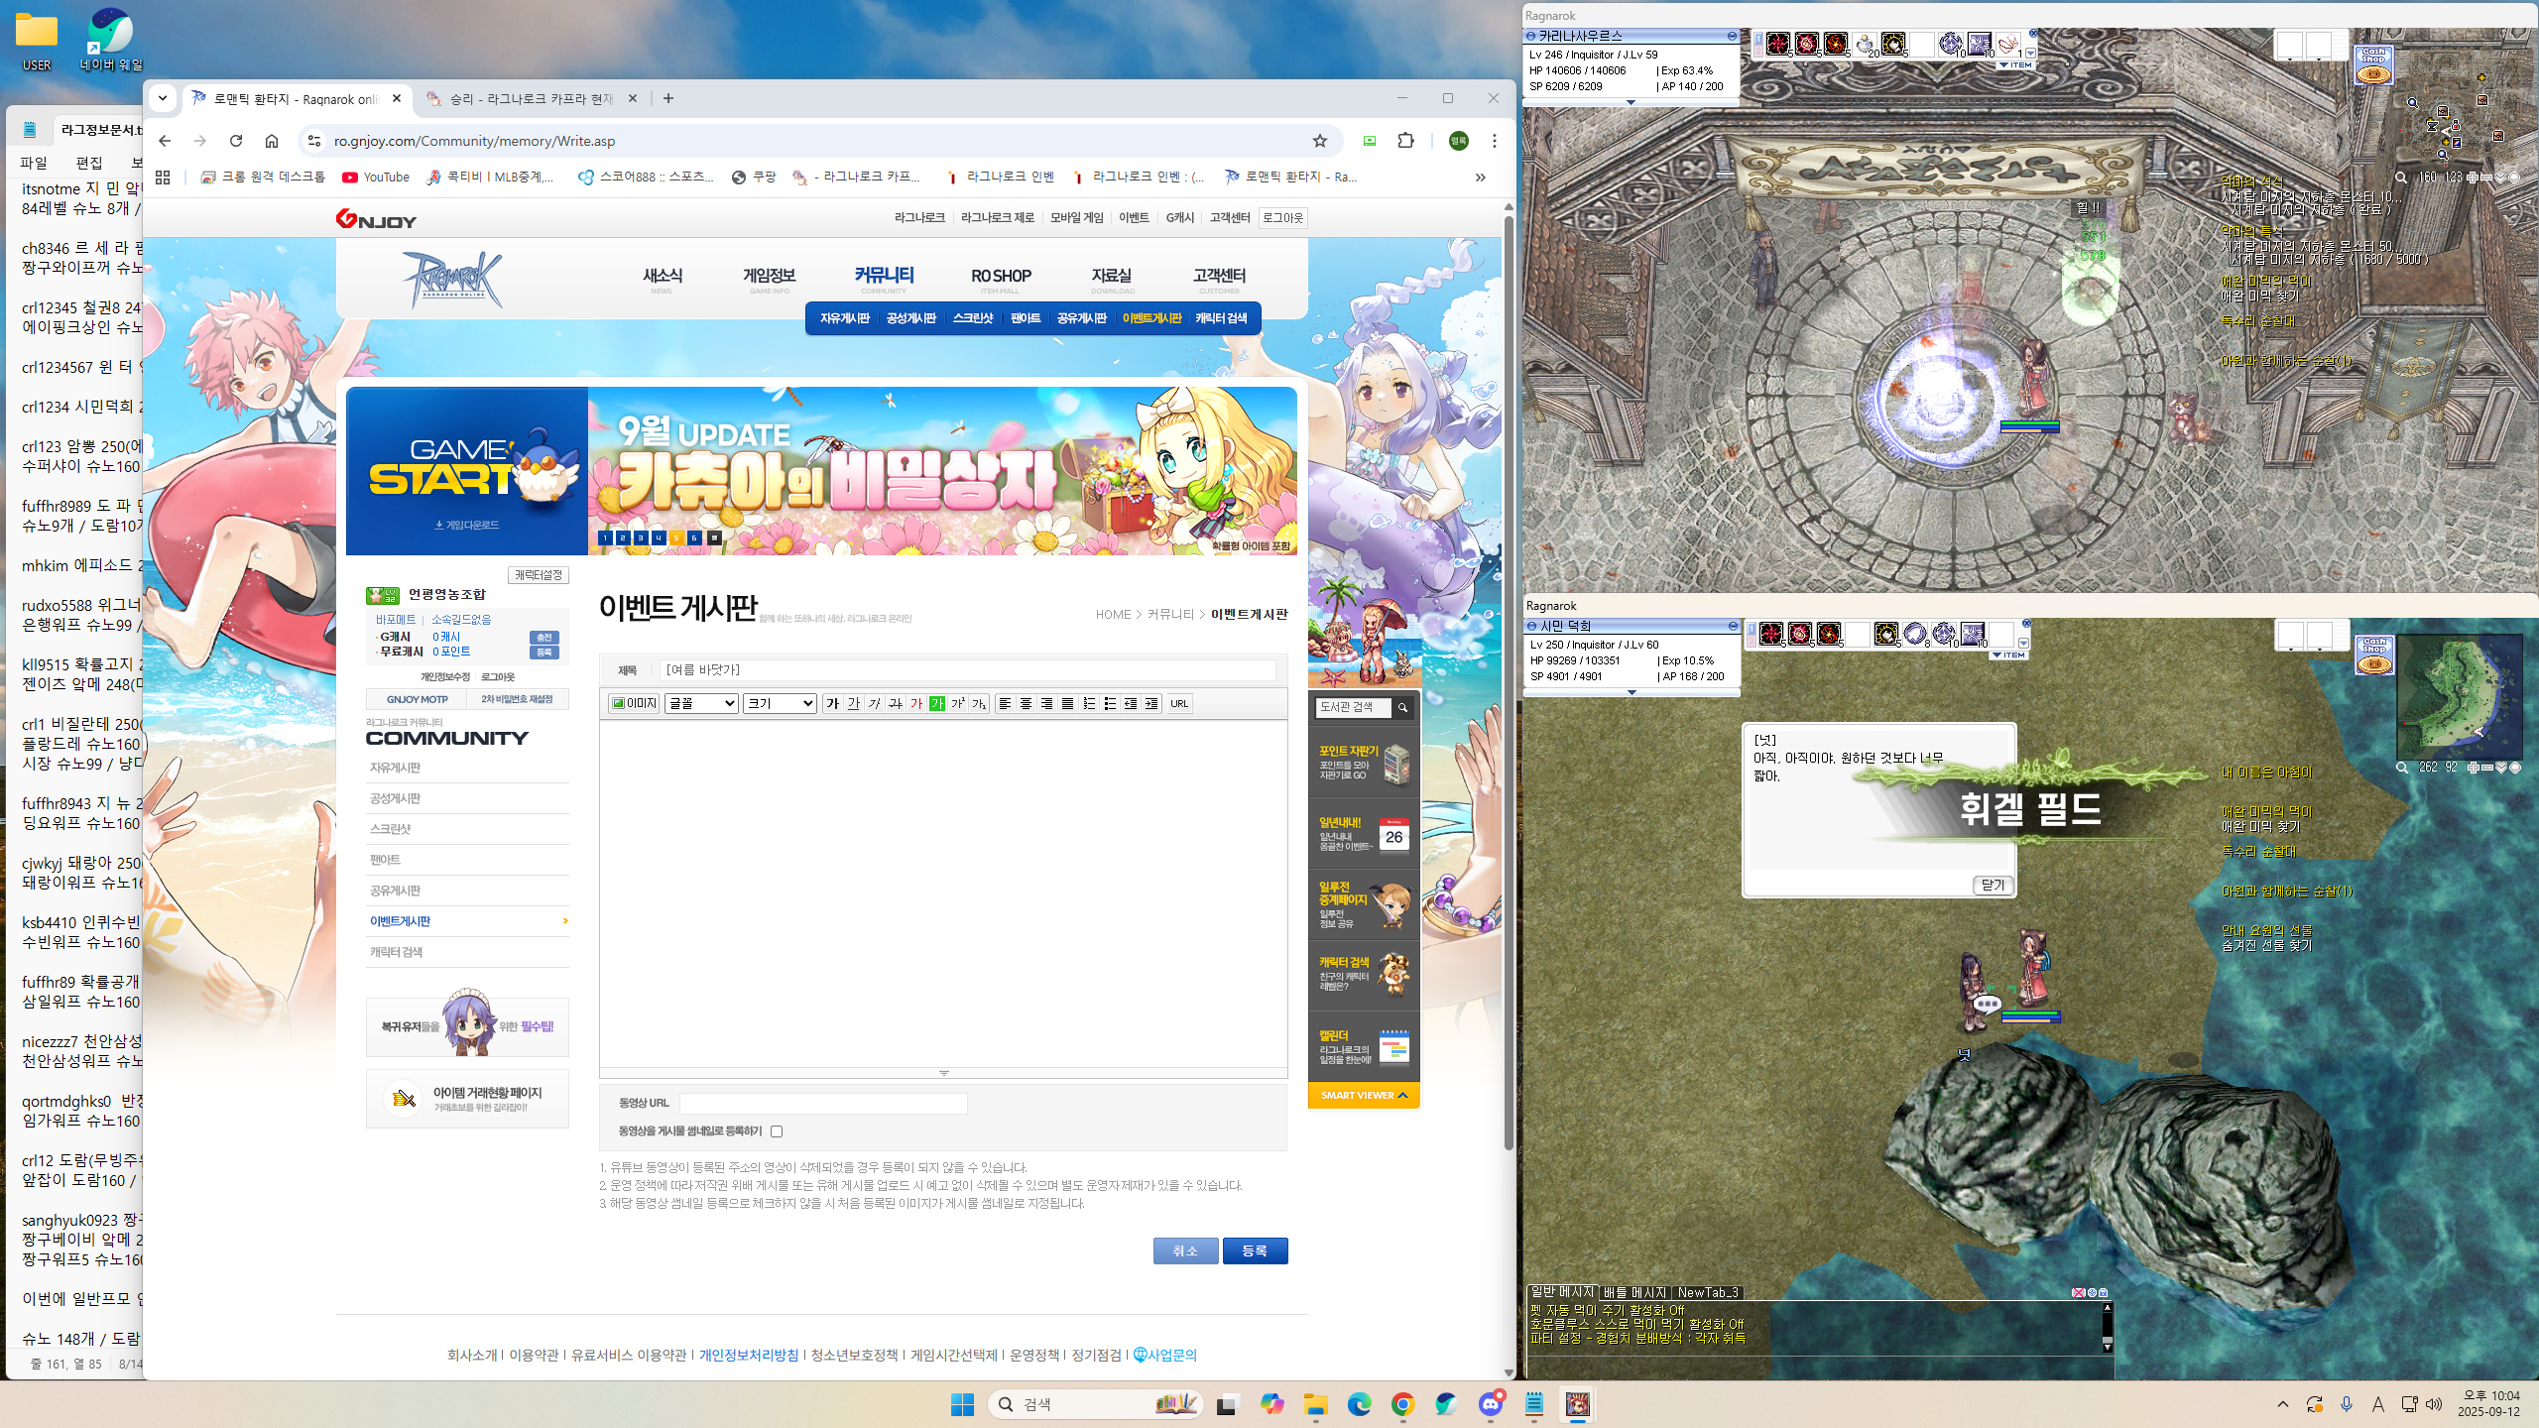Increase indent in the editor toolbar
The image size is (2539, 1428).
1151,703
